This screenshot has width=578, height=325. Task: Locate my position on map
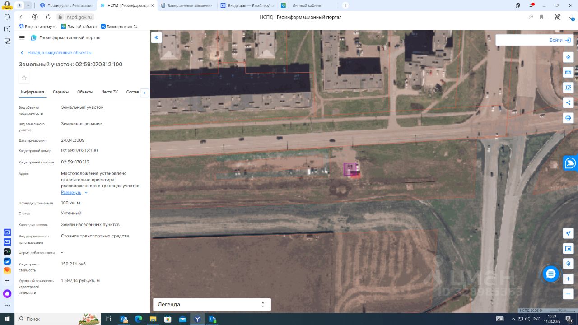click(x=568, y=233)
